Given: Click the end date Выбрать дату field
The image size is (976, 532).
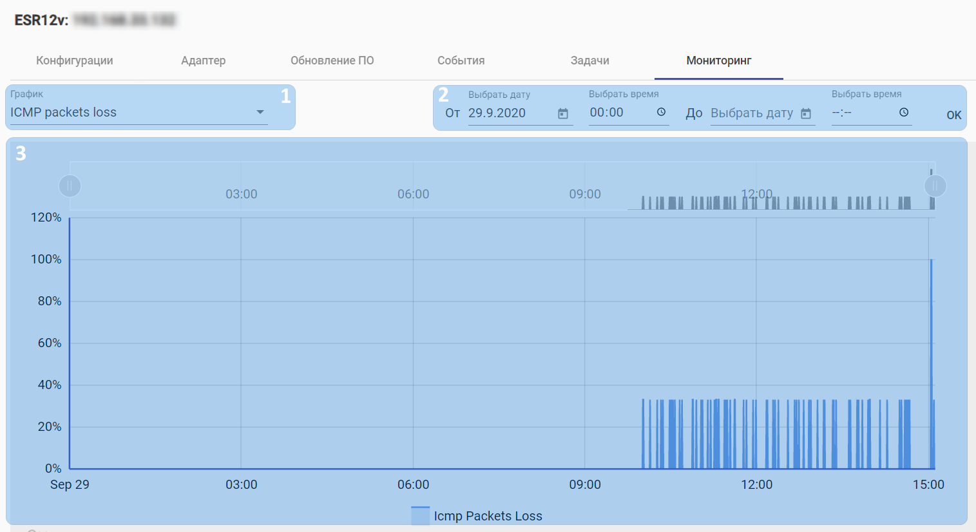Looking at the screenshot, I should point(752,113).
